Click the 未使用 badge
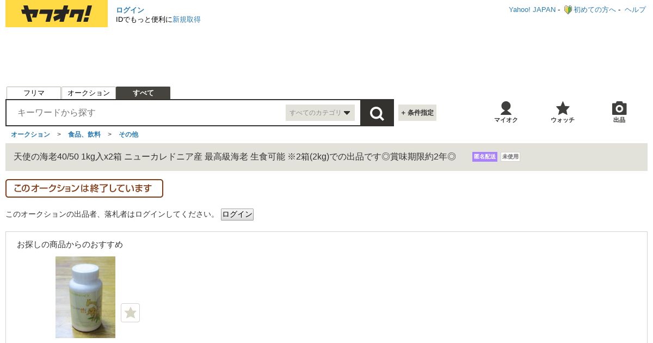 click(x=510, y=157)
